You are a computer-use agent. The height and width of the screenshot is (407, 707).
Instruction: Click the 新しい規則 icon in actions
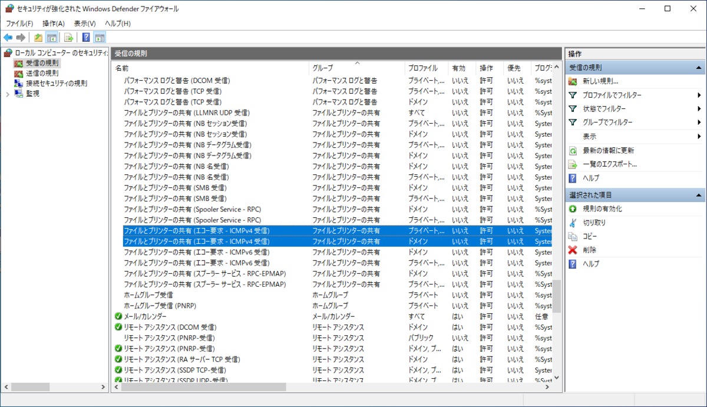573,81
